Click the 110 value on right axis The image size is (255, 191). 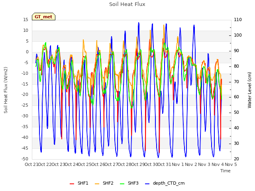click(x=238, y=19)
